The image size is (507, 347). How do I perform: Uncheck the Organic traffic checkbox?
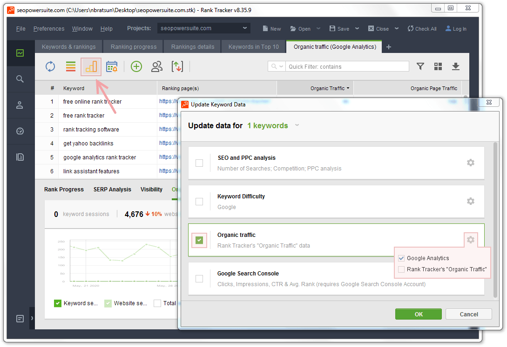[x=199, y=240]
